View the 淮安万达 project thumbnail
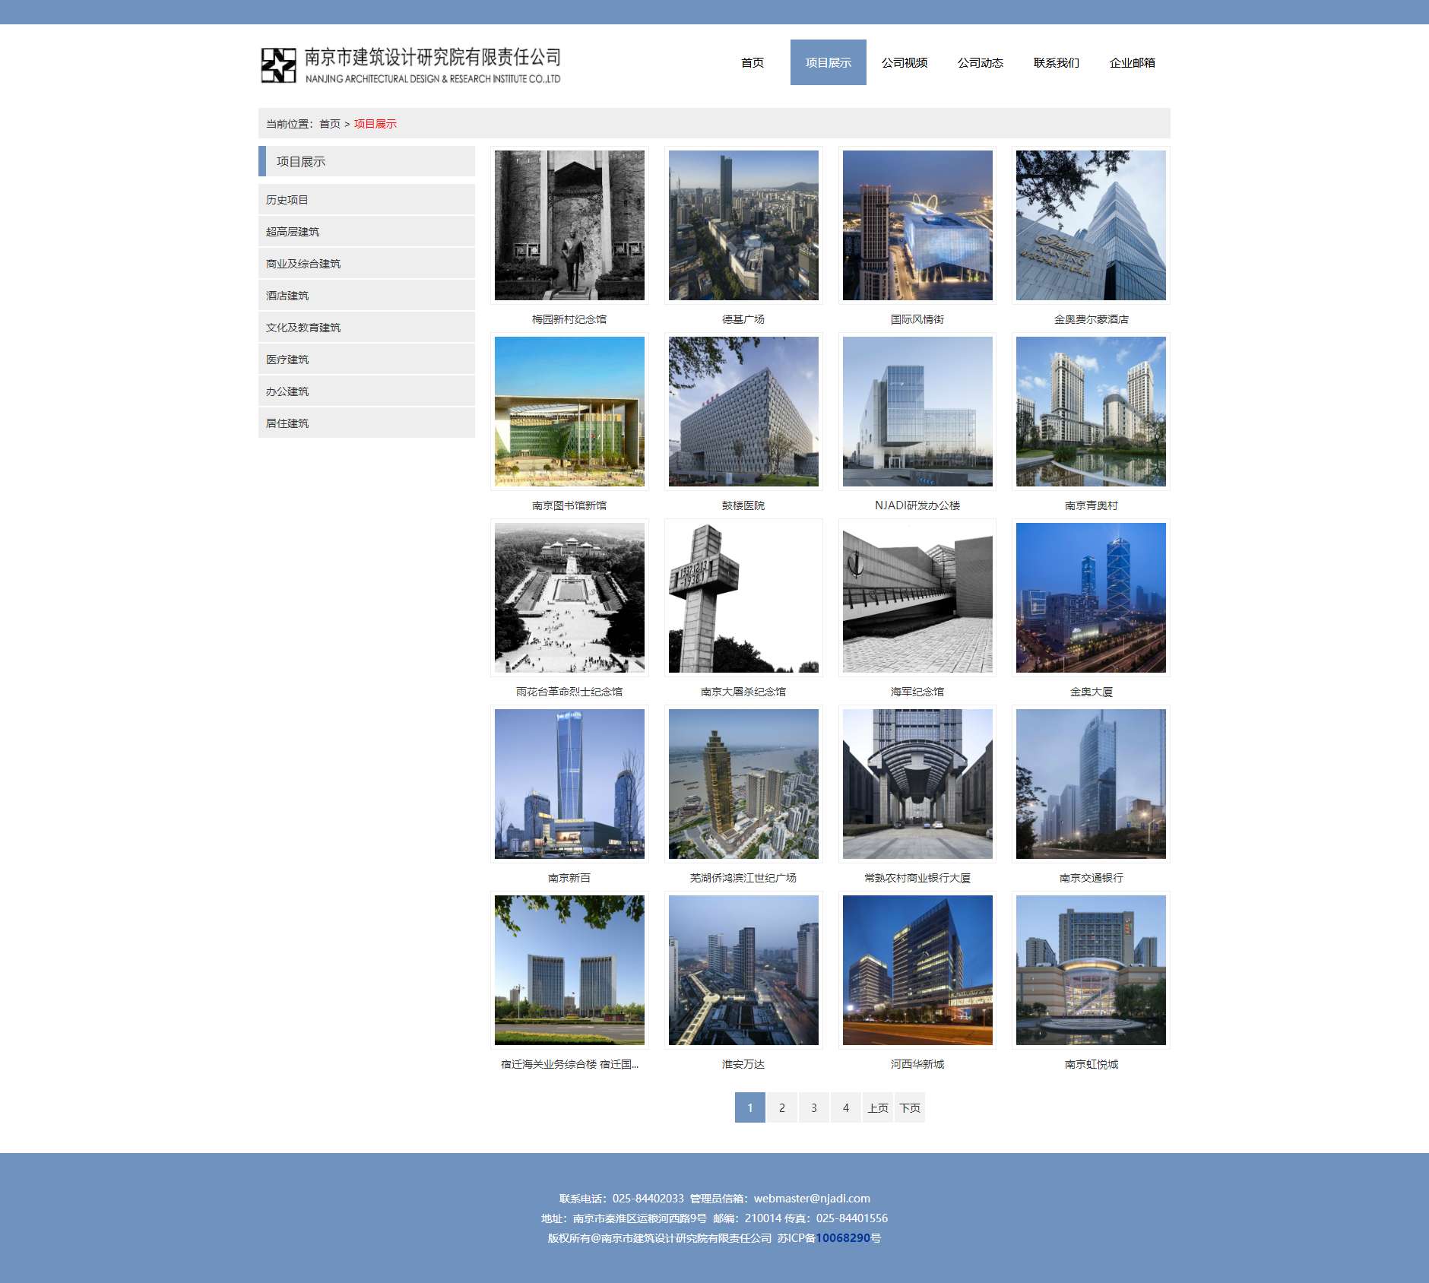 click(x=743, y=970)
